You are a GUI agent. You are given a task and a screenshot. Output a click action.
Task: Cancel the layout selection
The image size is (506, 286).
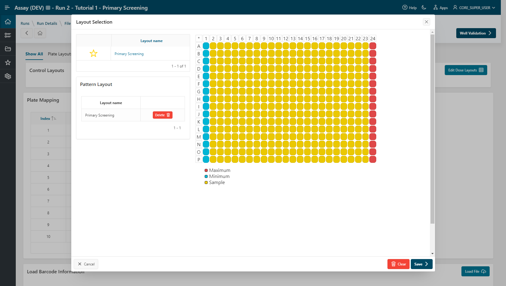point(86,264)
